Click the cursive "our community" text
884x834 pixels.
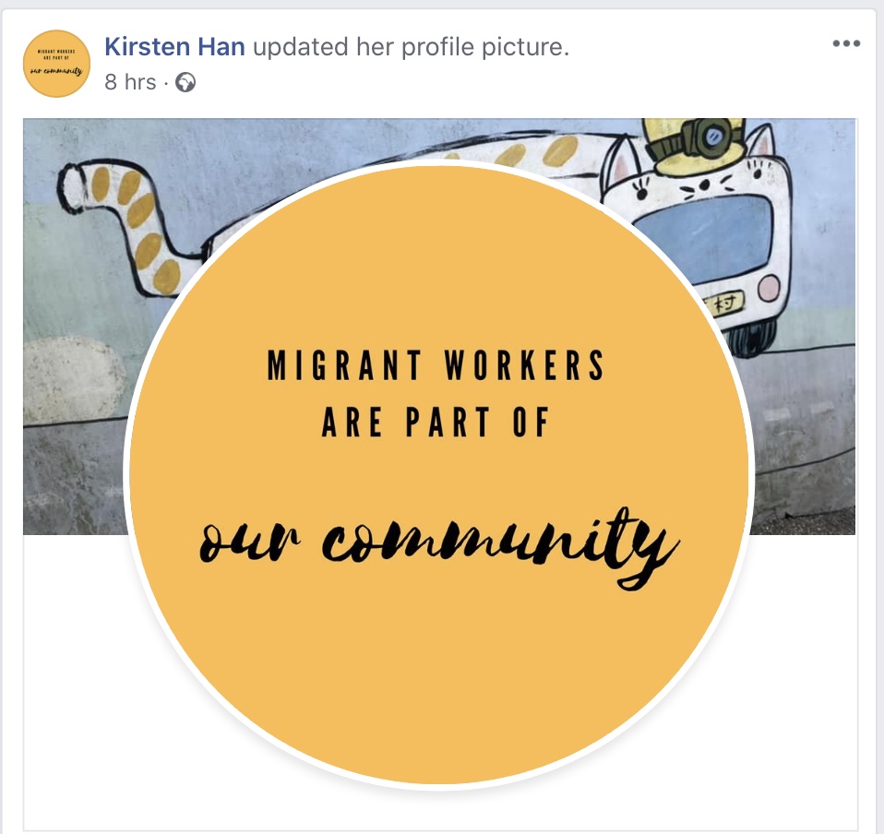click(x=439, y=545)
